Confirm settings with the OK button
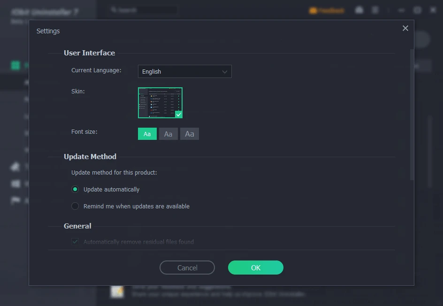 [255, 268]
